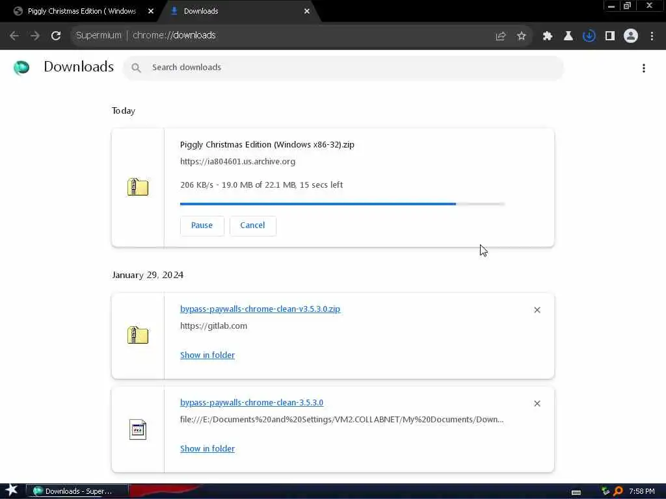Click the browser back arrow
666x499 pixels.
[x=14, y=36]
